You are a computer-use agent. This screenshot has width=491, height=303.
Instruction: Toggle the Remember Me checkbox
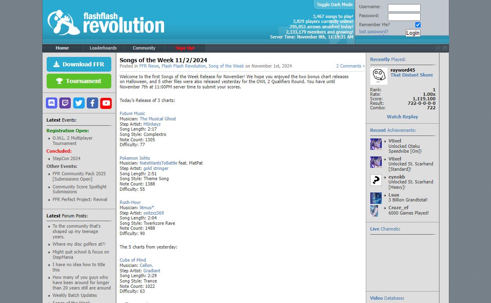(418, 25)
